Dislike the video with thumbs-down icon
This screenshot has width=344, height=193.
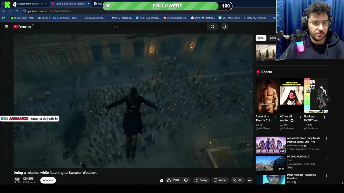pos(186,180)
